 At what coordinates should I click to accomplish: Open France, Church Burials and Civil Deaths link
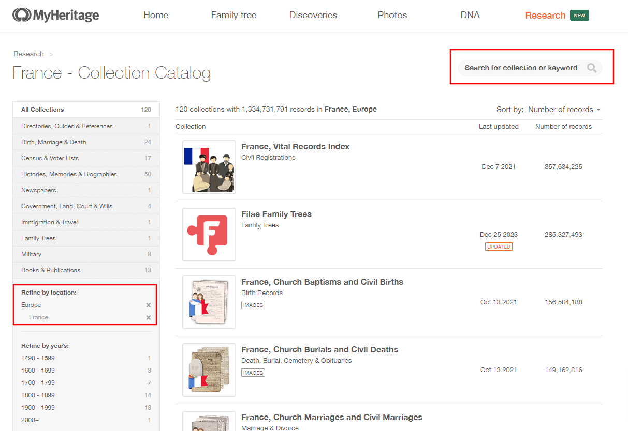[x=319, y=350]
